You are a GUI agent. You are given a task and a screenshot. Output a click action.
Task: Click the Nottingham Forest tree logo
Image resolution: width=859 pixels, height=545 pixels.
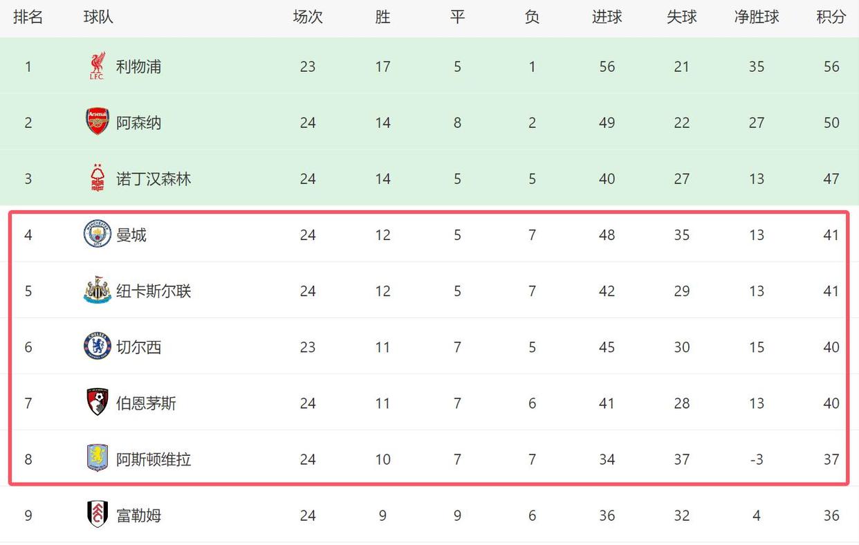[x=98, y=178]
